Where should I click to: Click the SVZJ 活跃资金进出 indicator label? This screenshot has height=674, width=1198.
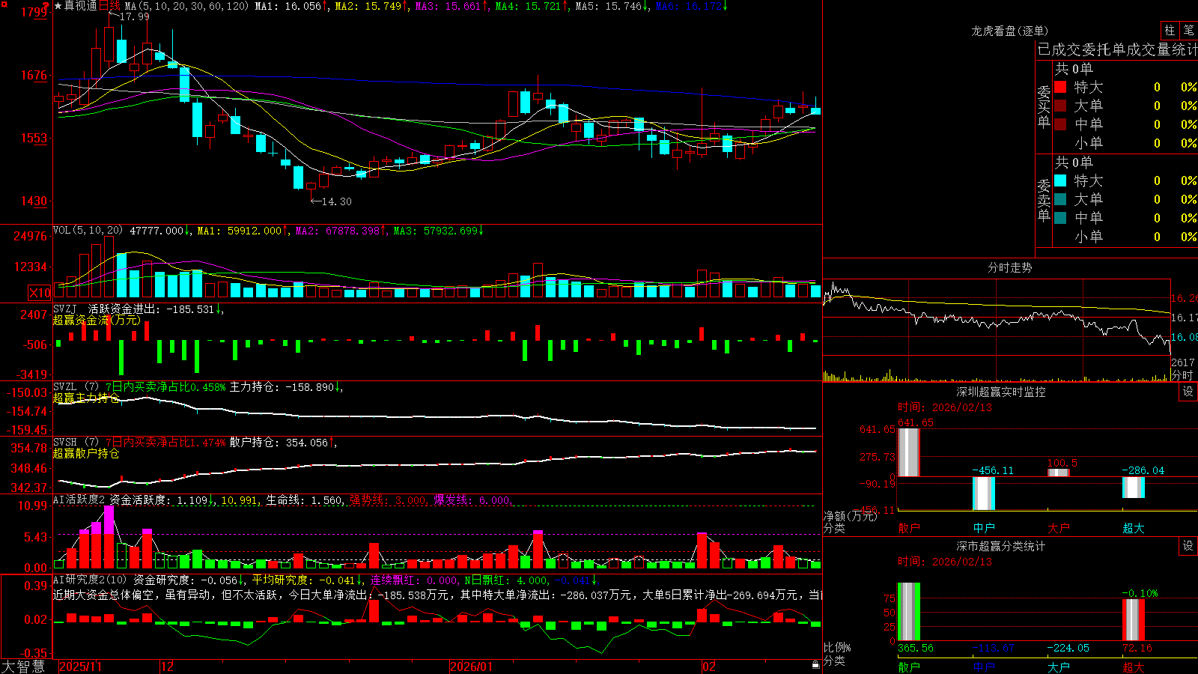coord(107,309)
